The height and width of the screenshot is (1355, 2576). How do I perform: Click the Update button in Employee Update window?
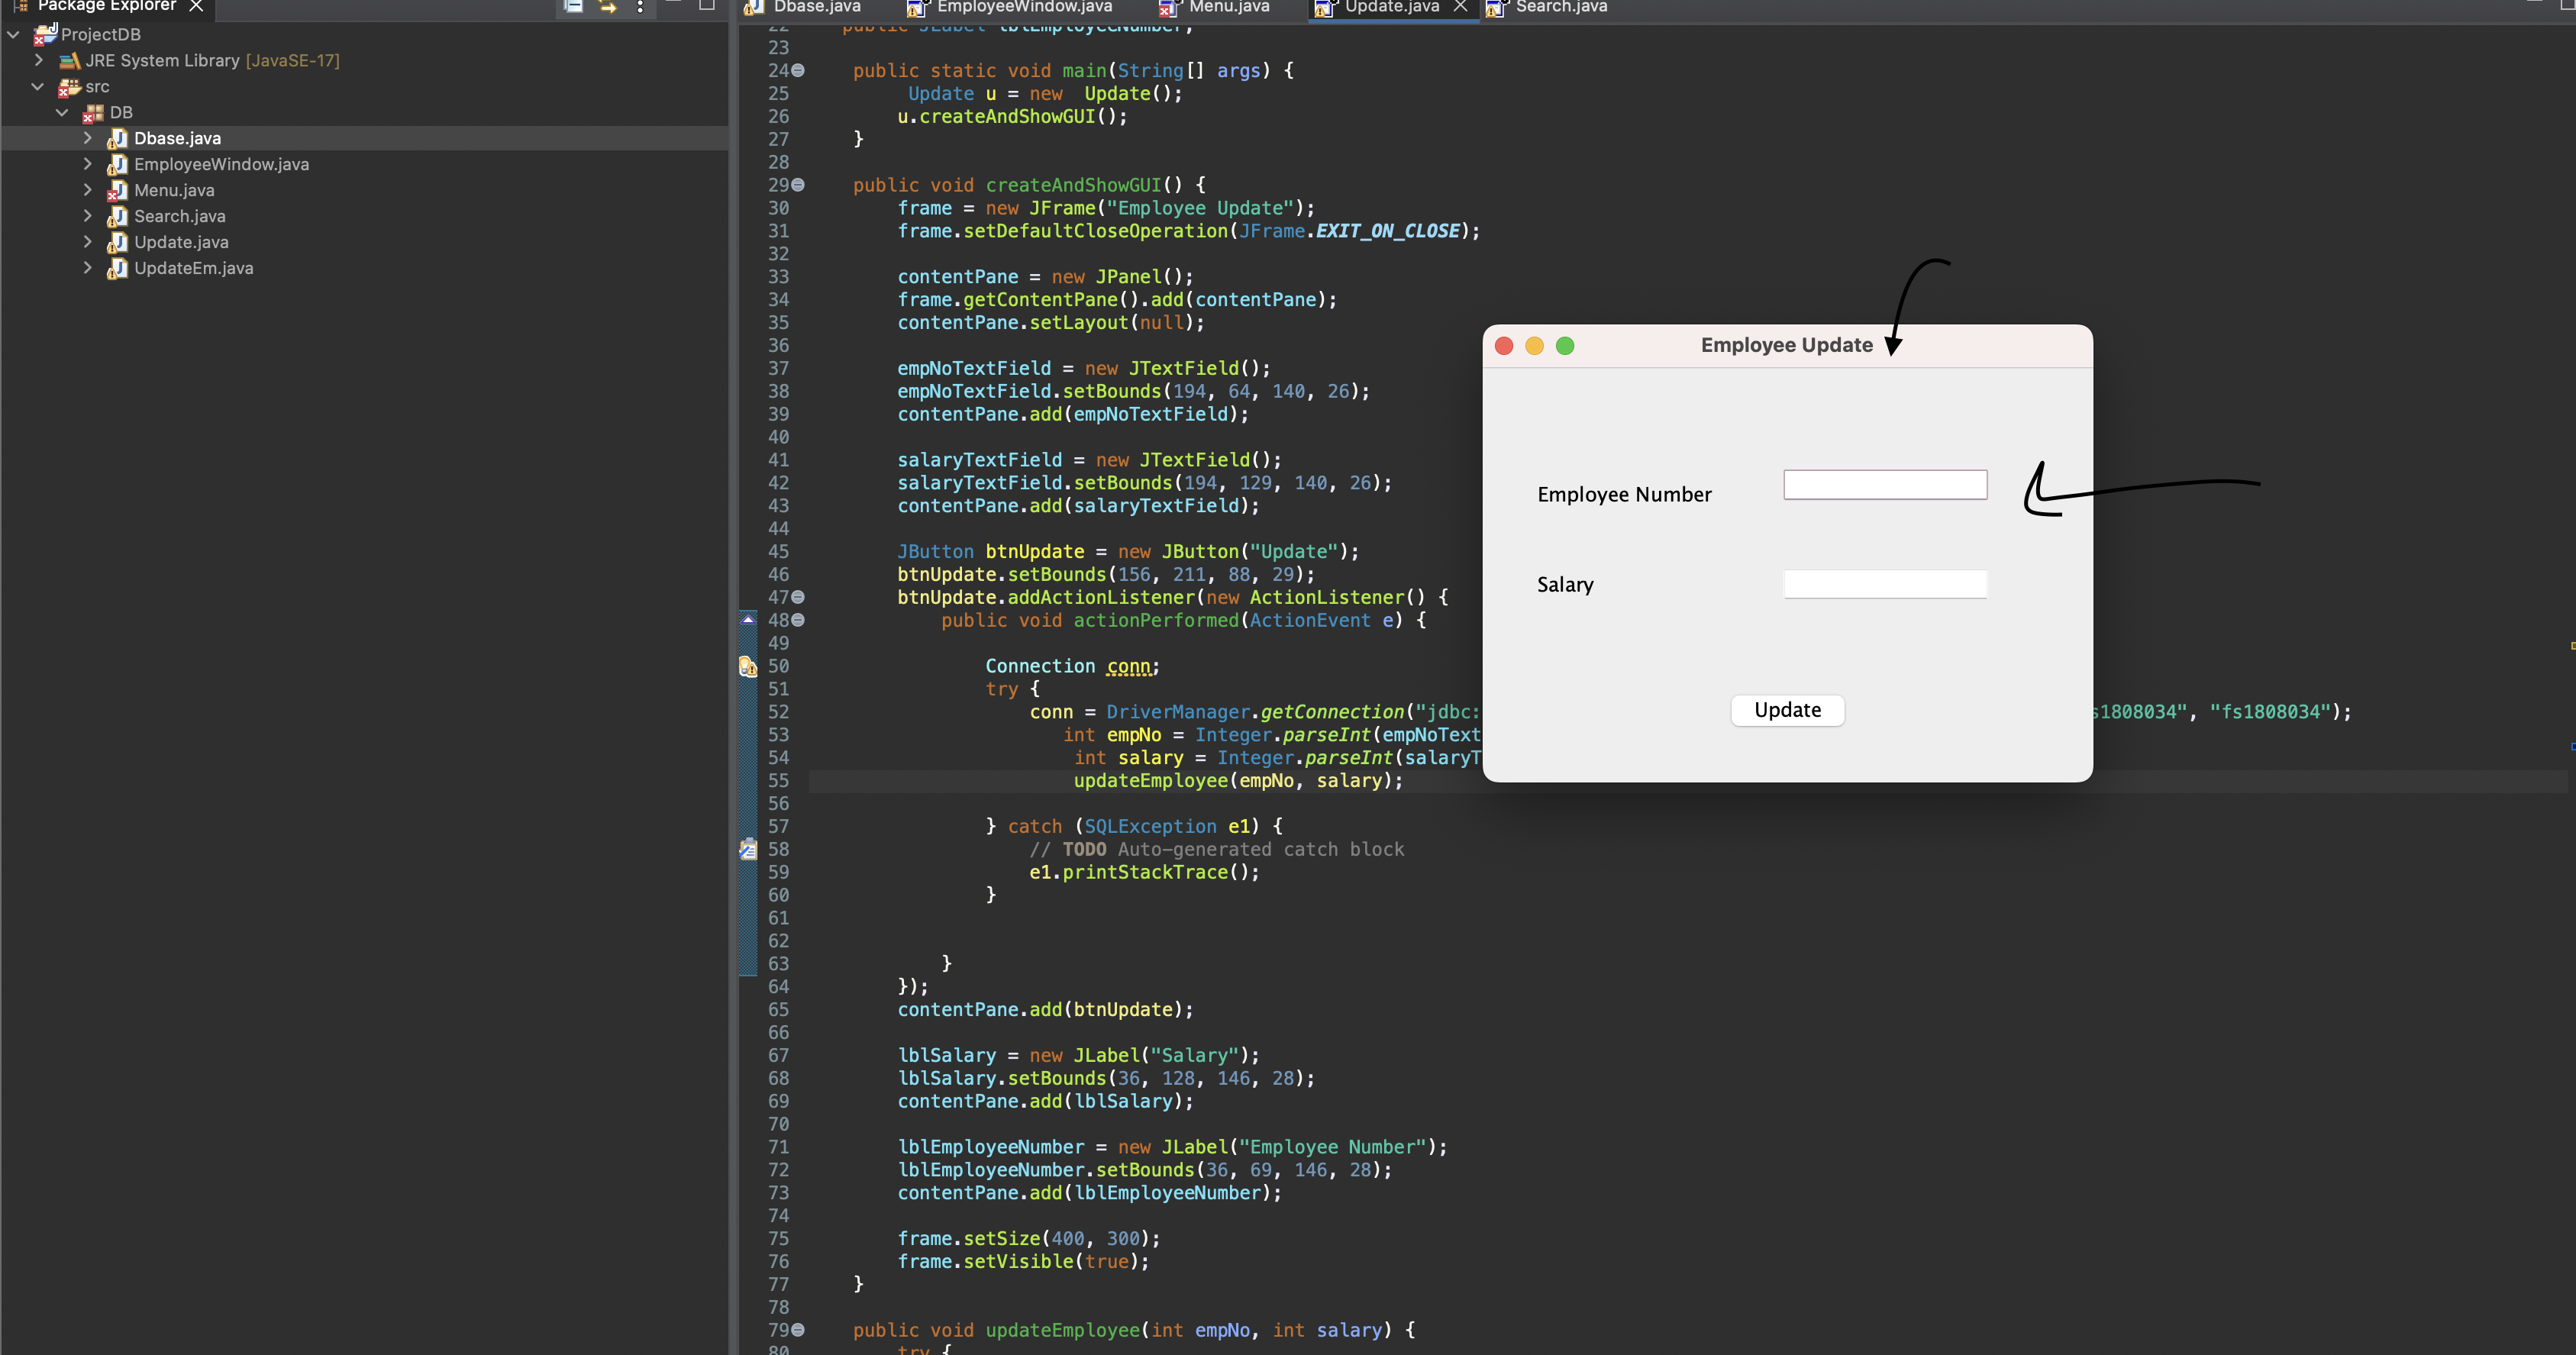(x=1787, y=710)
